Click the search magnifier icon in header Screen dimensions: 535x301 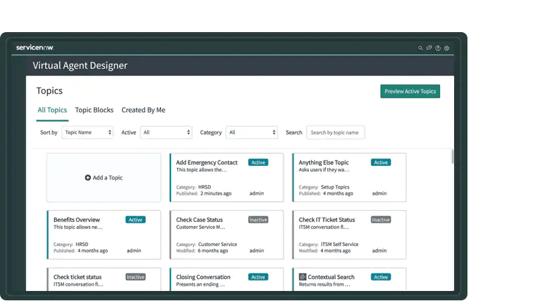coord(421,48)
